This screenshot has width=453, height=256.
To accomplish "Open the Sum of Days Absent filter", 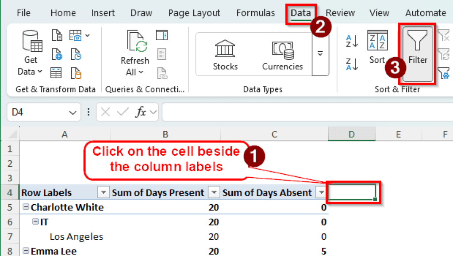I will click(322, 192).
